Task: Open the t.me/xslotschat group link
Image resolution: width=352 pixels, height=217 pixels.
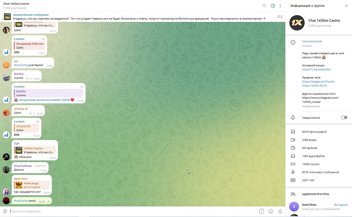Action: (x=312, y=41)
